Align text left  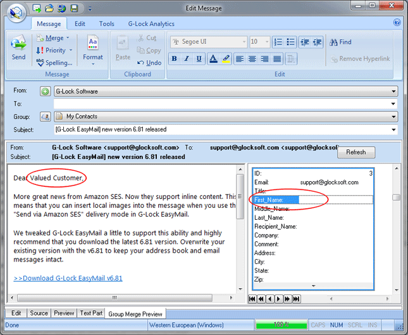(240, 59)
